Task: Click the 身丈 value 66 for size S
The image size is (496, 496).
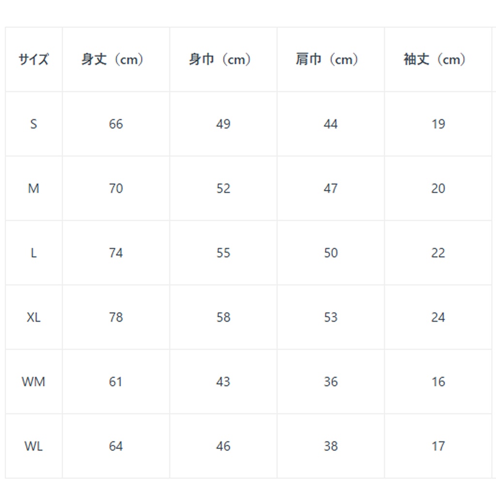Action: point(116,124)
